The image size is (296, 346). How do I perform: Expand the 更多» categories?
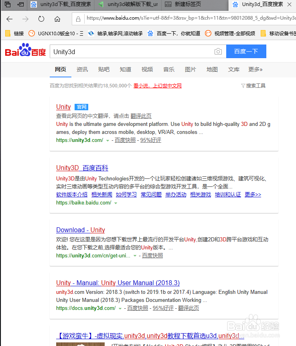coord(255,69)
